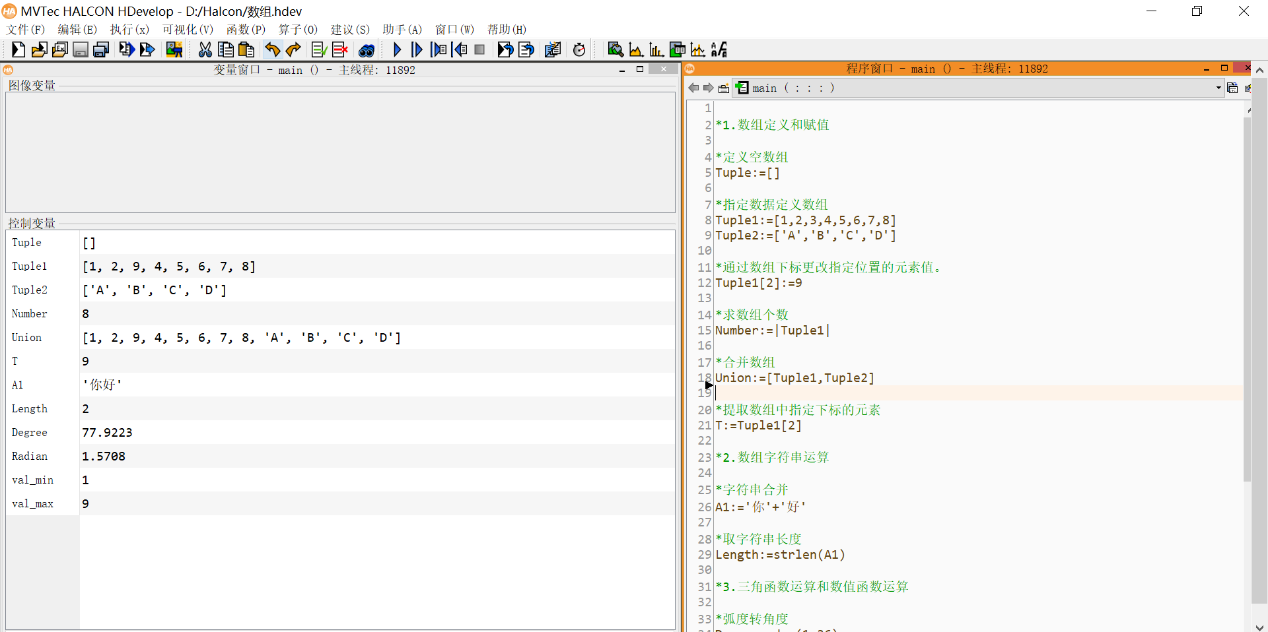Select the Reset program execution icon
The image size is (1268, 632).
point(505,49)
